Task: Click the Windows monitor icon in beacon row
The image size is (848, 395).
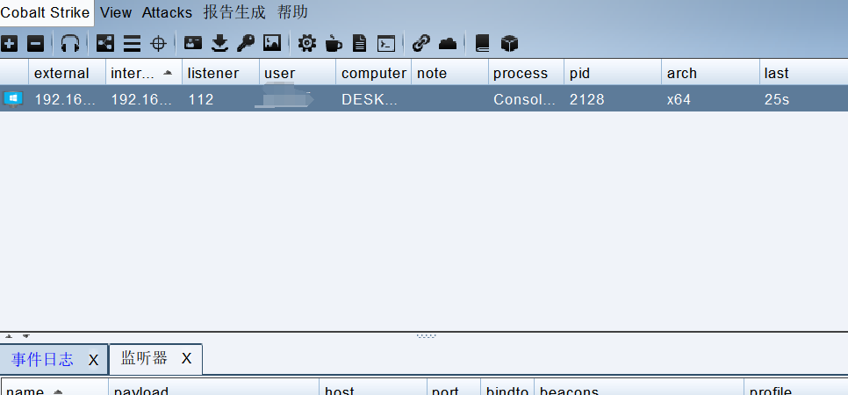Action: [13, 99]
